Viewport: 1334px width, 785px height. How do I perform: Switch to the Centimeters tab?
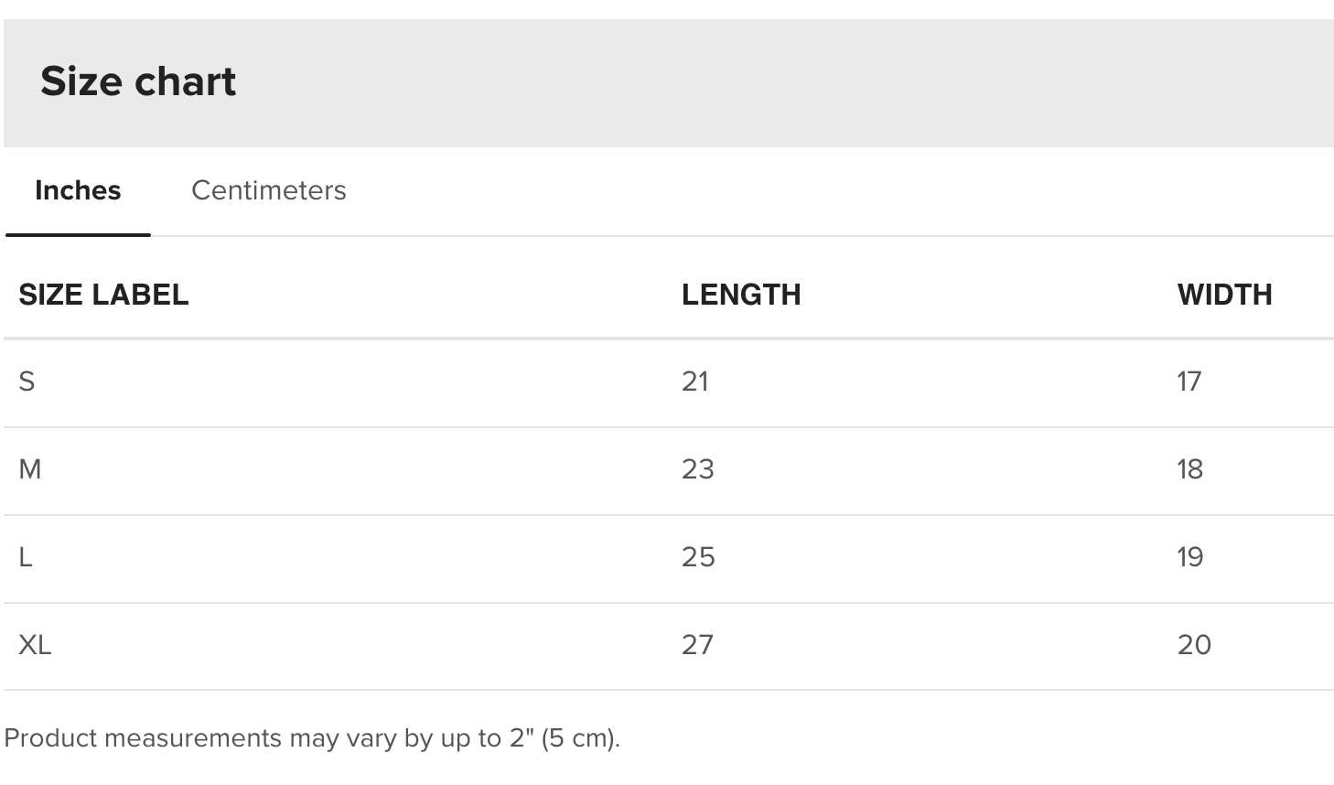[x=268, y=190]
